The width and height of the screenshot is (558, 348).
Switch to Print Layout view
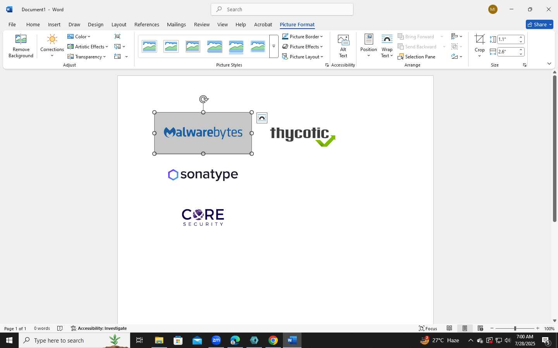465,328
